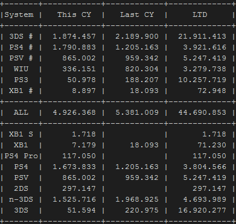
Task: Click PS3 last-year value 188.207
Action: point(142,80)
